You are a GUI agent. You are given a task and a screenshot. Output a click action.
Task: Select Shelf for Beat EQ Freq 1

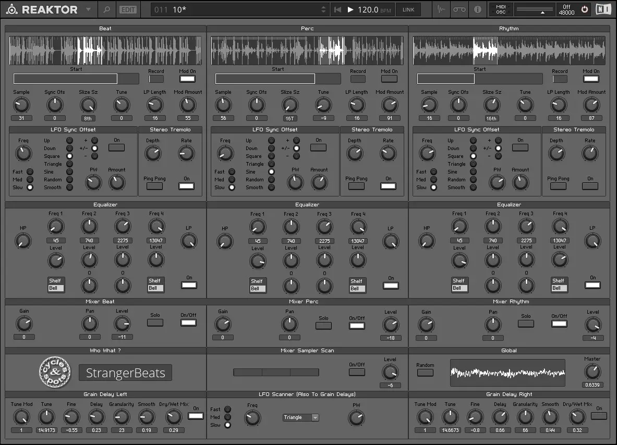(55, 281)
